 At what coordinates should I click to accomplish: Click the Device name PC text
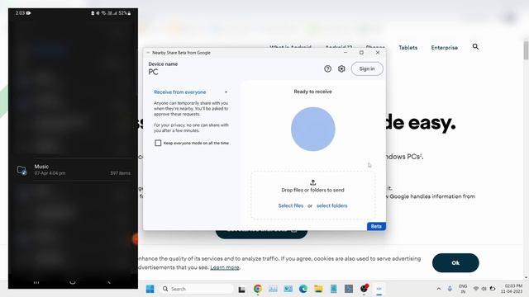point(153,72)
